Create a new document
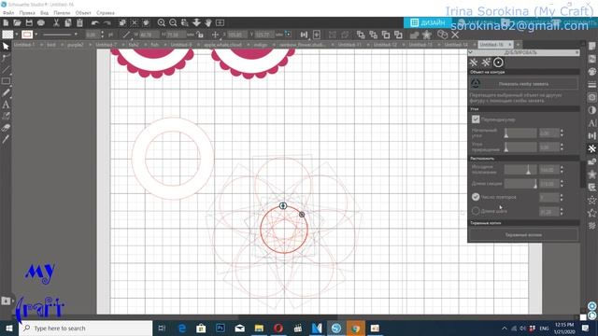598x336 pixels. click(6, 22)
